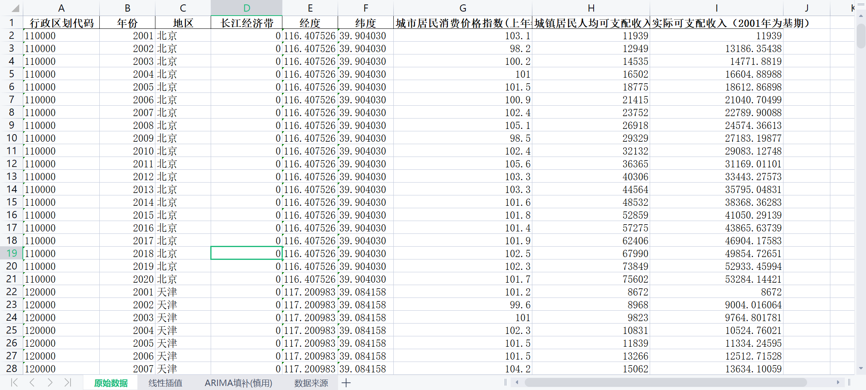Click the 行政区划代码 header cell
866x390 pixels.
(x=61, y=23)
